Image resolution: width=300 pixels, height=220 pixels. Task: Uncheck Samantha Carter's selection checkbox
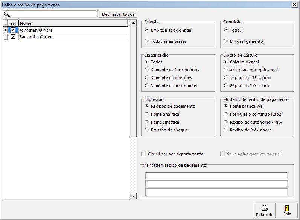(x=13, y=37)
